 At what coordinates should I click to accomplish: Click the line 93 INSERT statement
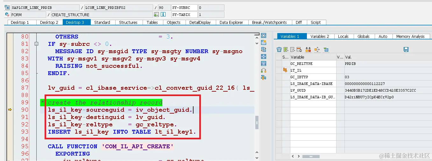coord(122,132)
